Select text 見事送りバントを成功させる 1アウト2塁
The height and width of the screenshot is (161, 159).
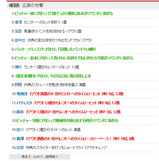(x=53, y=31)
